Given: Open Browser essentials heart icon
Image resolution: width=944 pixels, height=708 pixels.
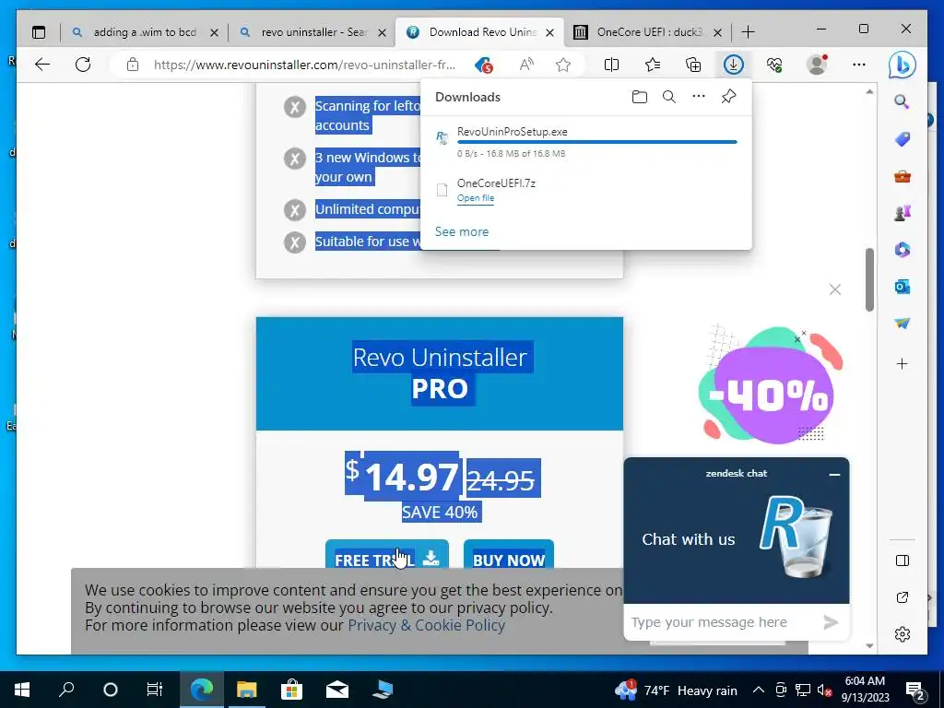Looking at the screenshot, I should click(x=774, y=65).
